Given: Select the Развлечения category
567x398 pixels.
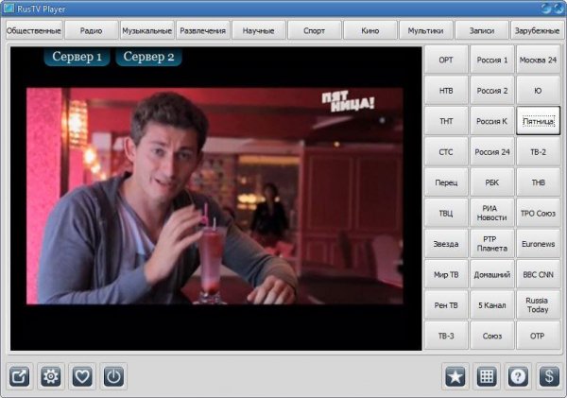Looking at the screenshot, I should point(202,30).
